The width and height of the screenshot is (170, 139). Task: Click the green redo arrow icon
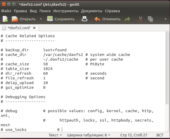[x=127, y=19]
